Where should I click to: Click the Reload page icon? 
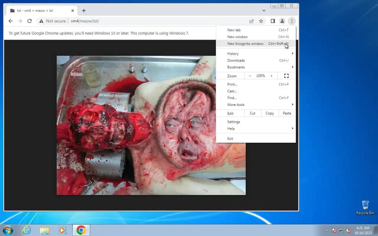pyautogui.click(x=30, y=21)
